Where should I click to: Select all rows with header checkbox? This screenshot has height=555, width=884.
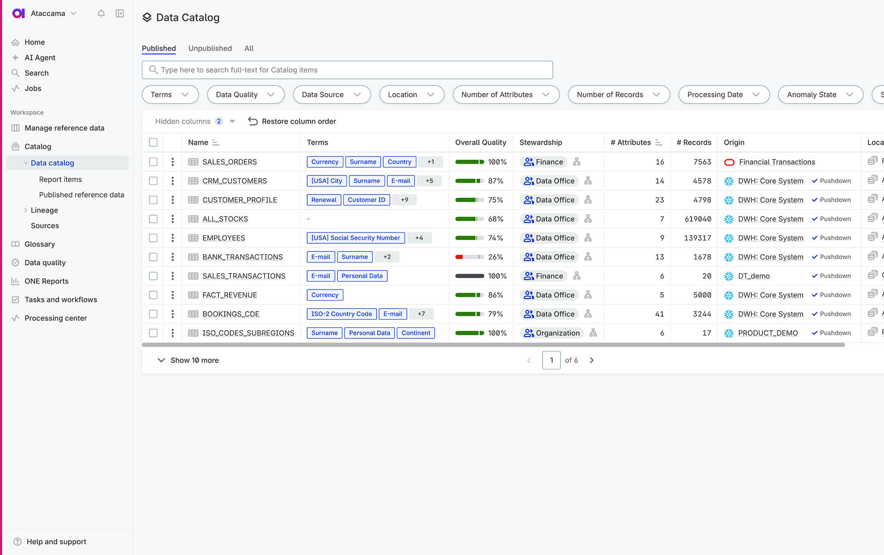pos(153,143)
